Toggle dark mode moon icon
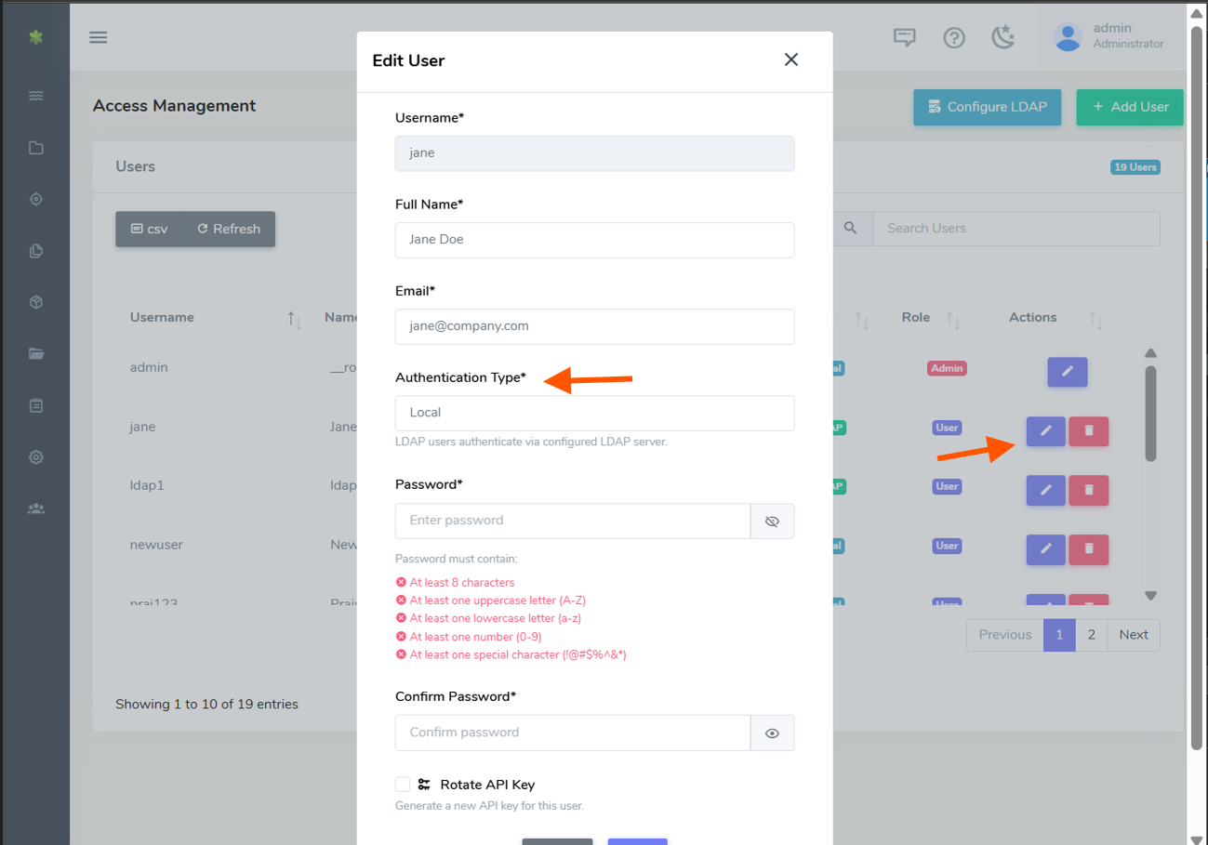The height and width of the screenshot is (845, 1208). pos(1002,37)
